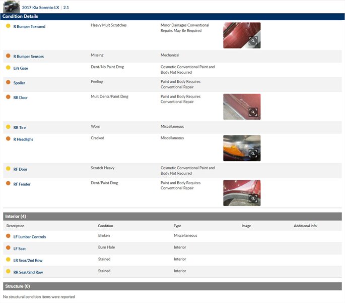Viewport: 345px width, 303px height.
Task: Click magnify icon on RR Door photo
Action: (x=253, y=113)
